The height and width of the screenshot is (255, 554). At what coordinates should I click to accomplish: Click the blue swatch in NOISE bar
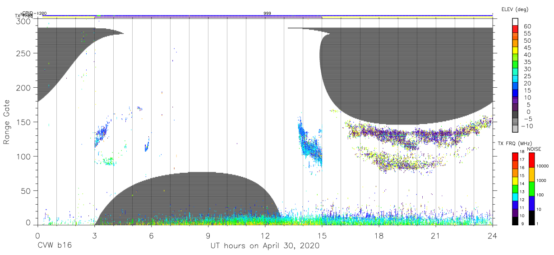coord(532,203)
